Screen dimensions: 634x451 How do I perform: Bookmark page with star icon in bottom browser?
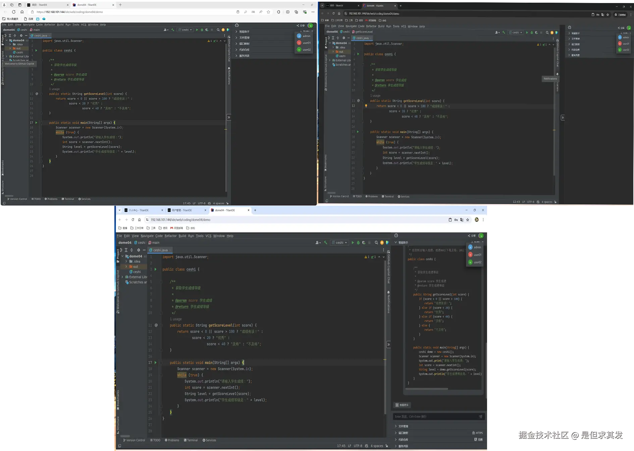468,220
